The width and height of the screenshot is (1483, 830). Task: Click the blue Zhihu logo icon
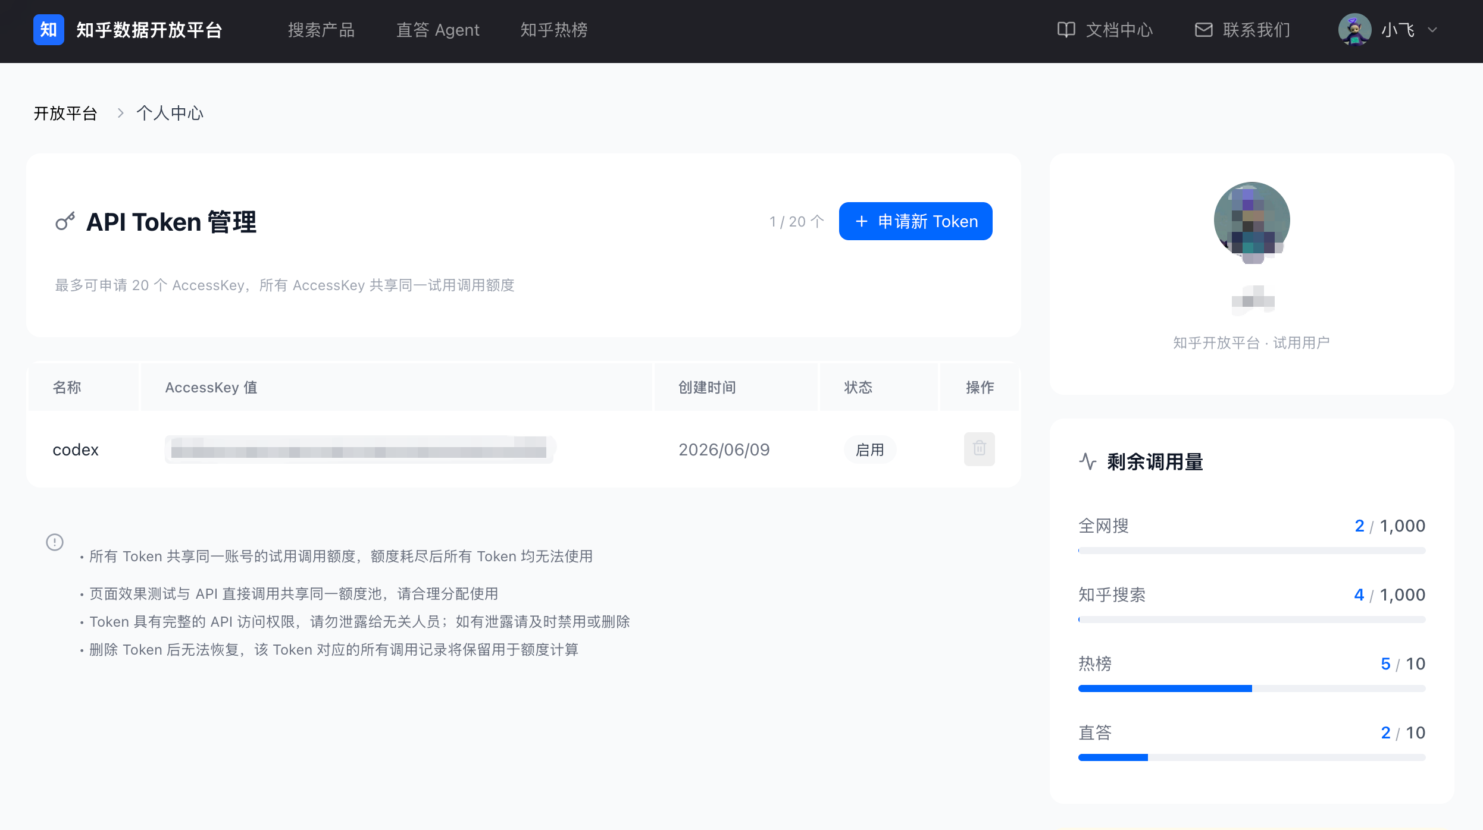(48, 30)
